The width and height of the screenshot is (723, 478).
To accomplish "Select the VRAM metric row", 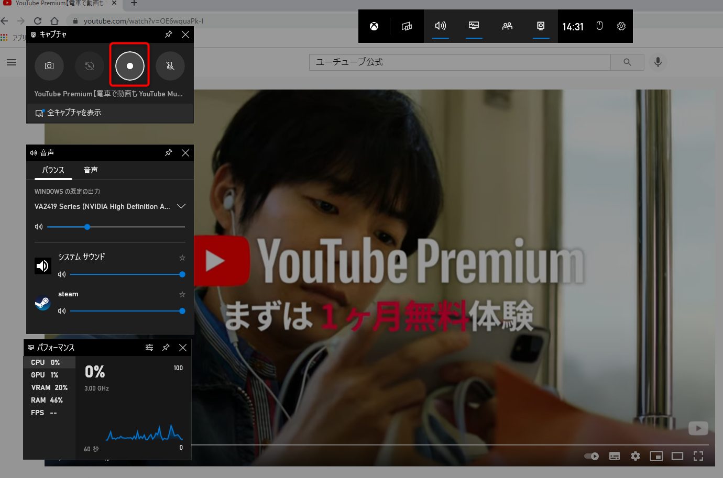I will point(50,387).
